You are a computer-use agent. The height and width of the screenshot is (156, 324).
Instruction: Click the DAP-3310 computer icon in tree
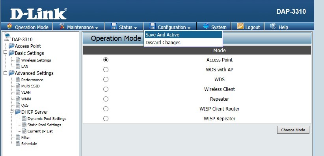[7, 37]
